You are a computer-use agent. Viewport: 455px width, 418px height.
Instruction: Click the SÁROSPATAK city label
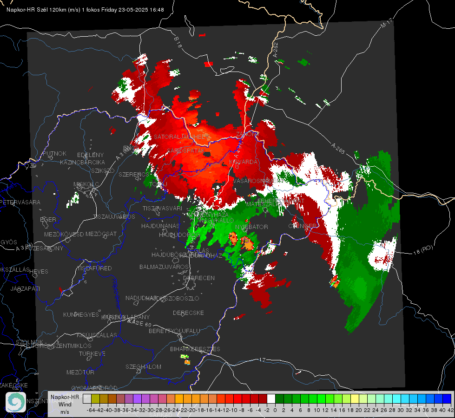pyautogui.click(x=186, y=151)
